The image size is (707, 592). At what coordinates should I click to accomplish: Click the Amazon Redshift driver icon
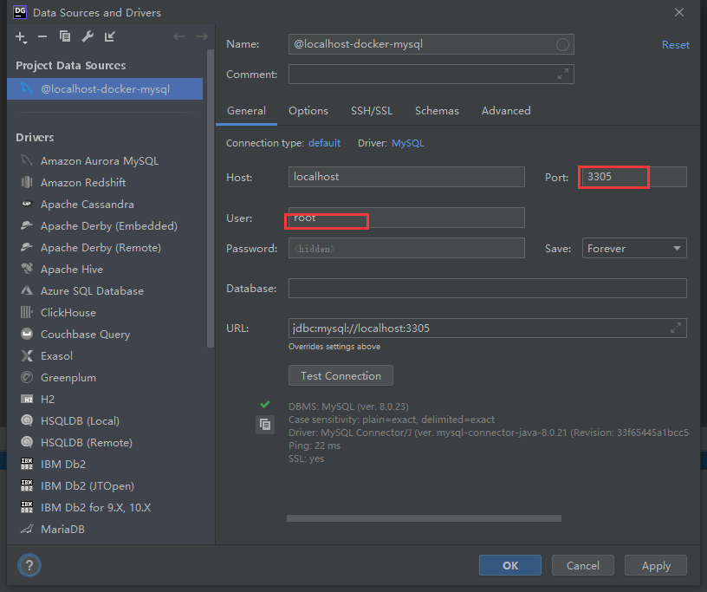(27, 182)
